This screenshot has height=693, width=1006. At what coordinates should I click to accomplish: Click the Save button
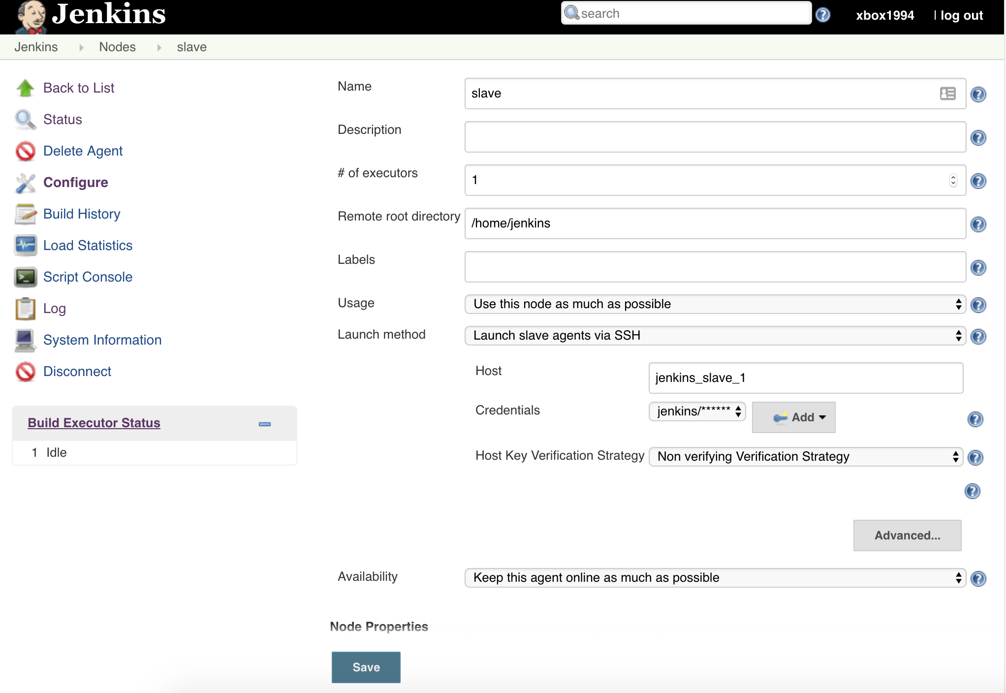click(366, 667)
